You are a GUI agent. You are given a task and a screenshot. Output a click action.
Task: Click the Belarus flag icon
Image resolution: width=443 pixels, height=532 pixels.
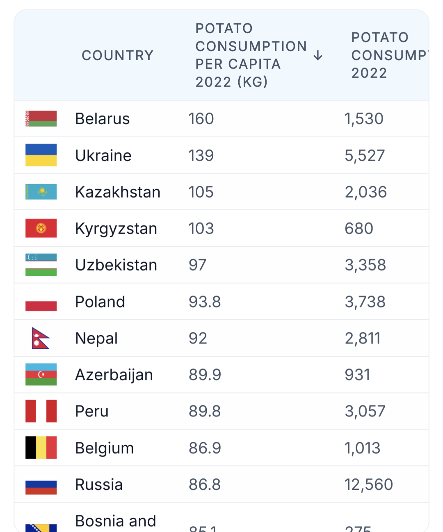tap(41, 118)
